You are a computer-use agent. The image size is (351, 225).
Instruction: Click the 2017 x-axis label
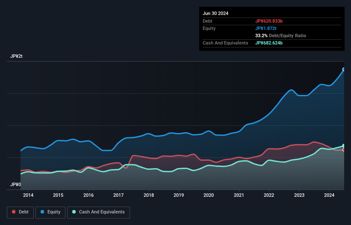point(118,195)
